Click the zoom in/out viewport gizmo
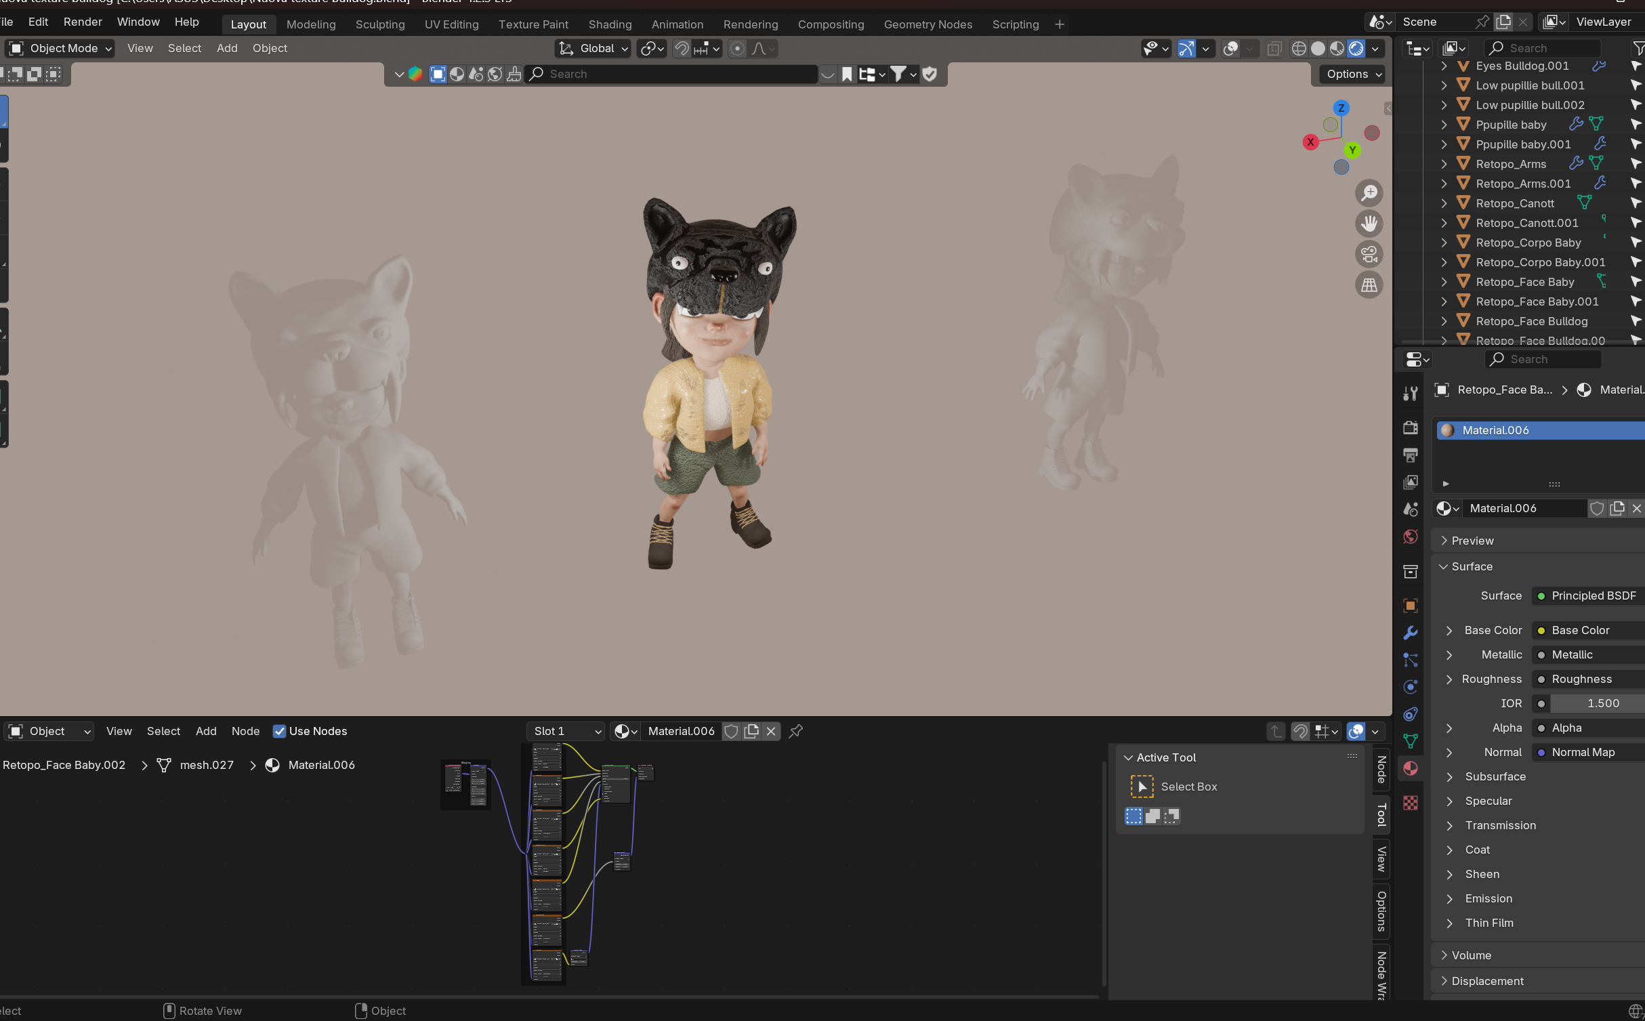Viewport: 1645px width, 1021px height. [1369, 193]
